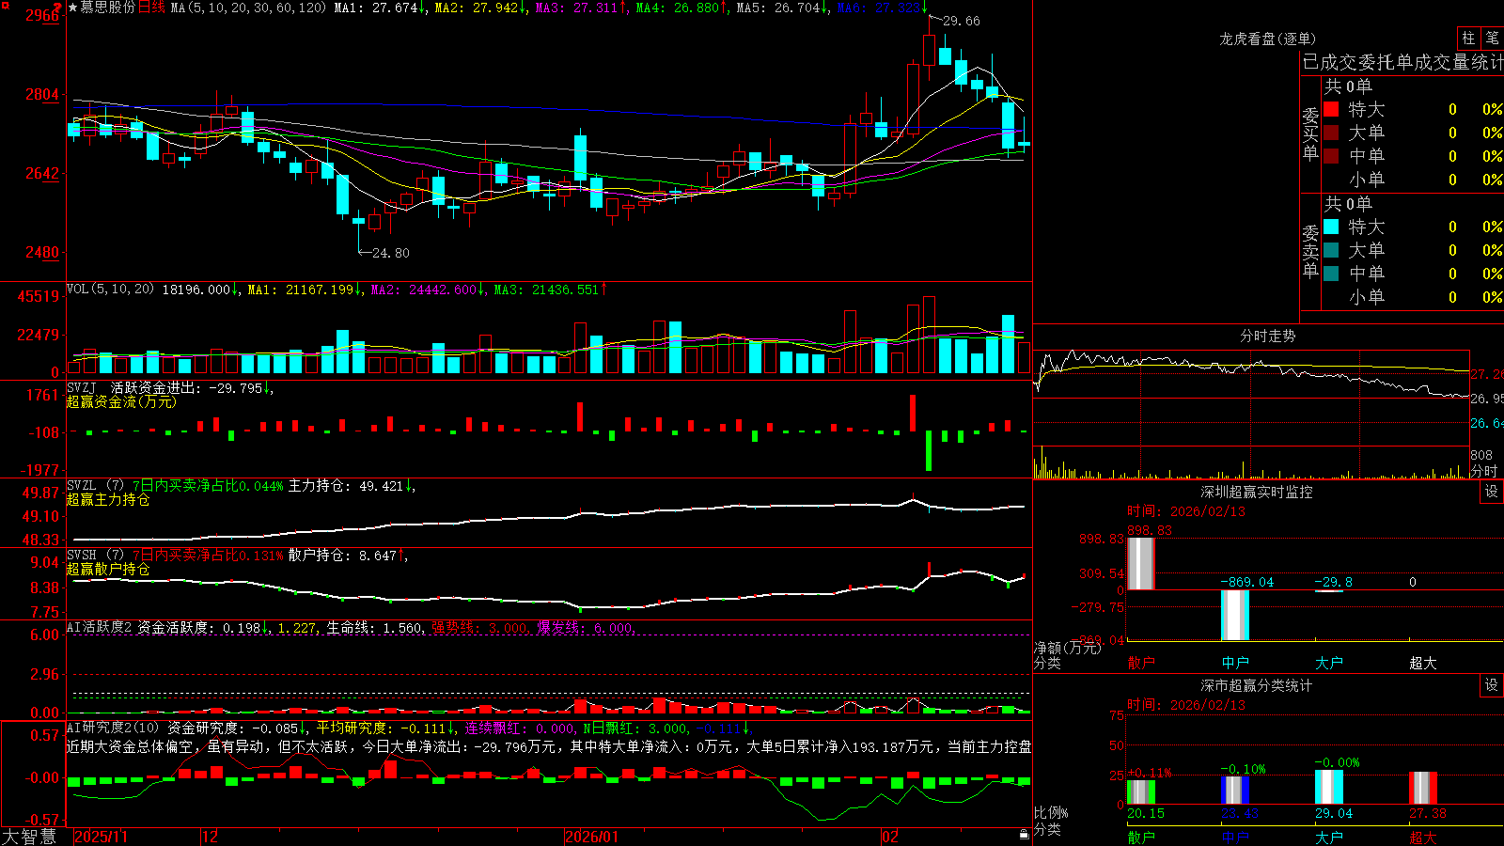
Task: Click the 2804 price axis label
Action: [x=41, y=94]
